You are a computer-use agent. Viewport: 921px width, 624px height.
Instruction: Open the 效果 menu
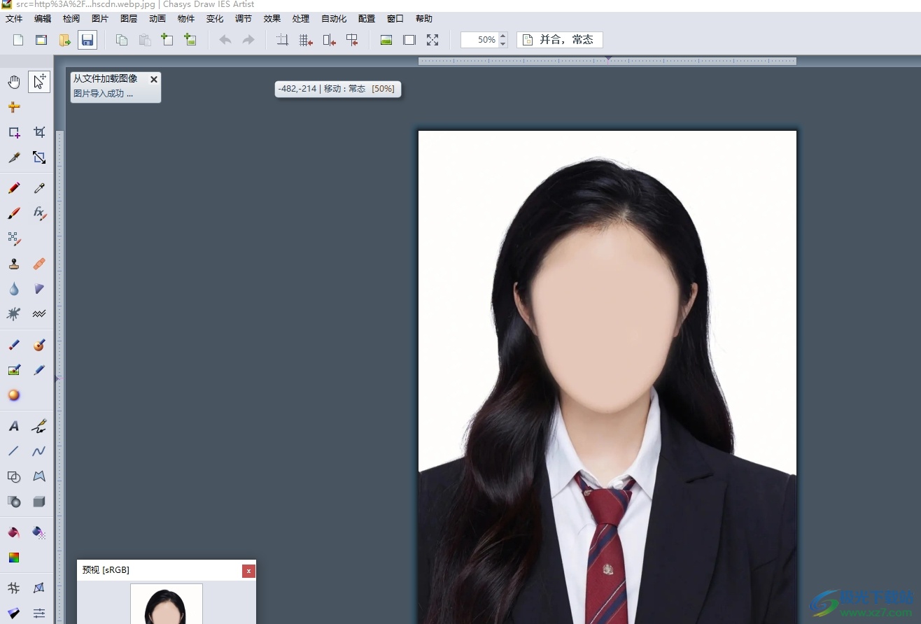pos(272,19)
